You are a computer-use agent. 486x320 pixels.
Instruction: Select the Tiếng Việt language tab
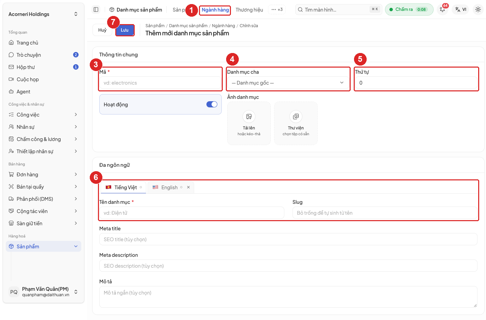pyautogui.click(x=124, y=187)
